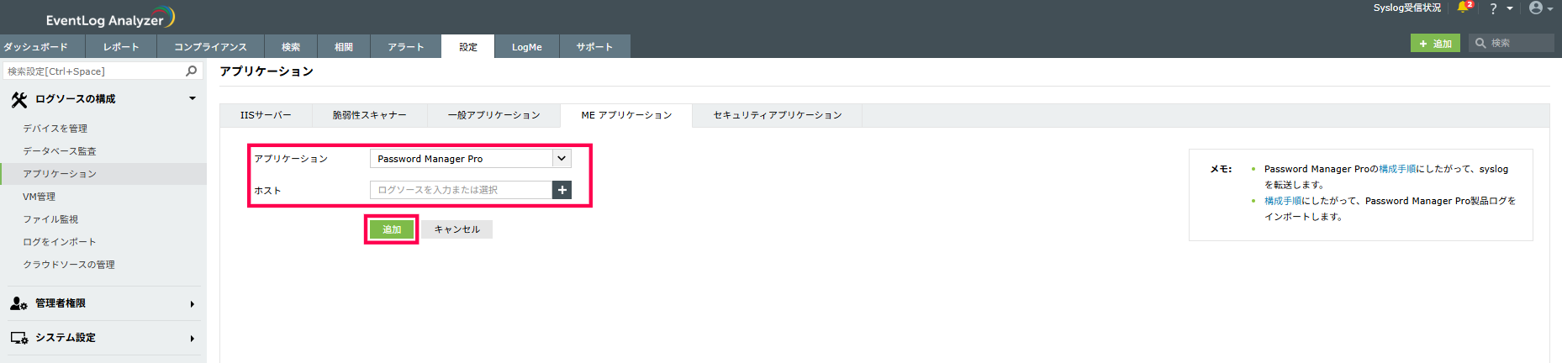Click the キャンセル button
Screen dimensions: 1562x363
coord(456,229)
